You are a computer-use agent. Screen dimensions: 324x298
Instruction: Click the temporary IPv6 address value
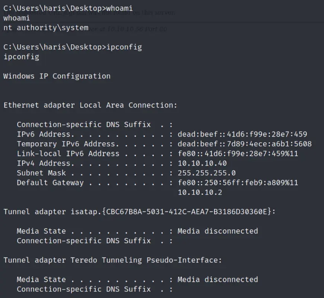pos(244,144)
